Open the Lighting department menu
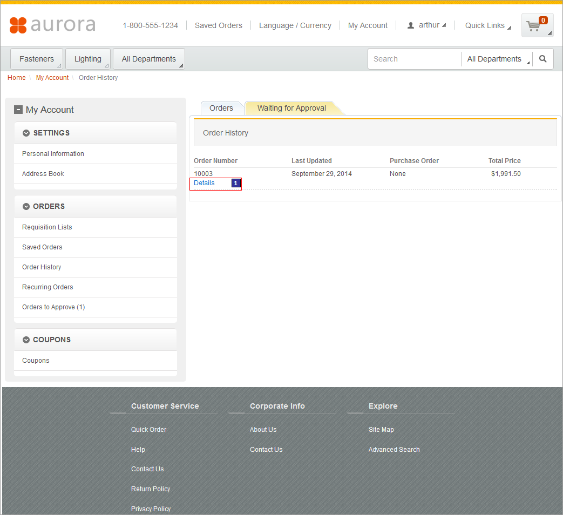563x515 pixels. coord(88,59)
